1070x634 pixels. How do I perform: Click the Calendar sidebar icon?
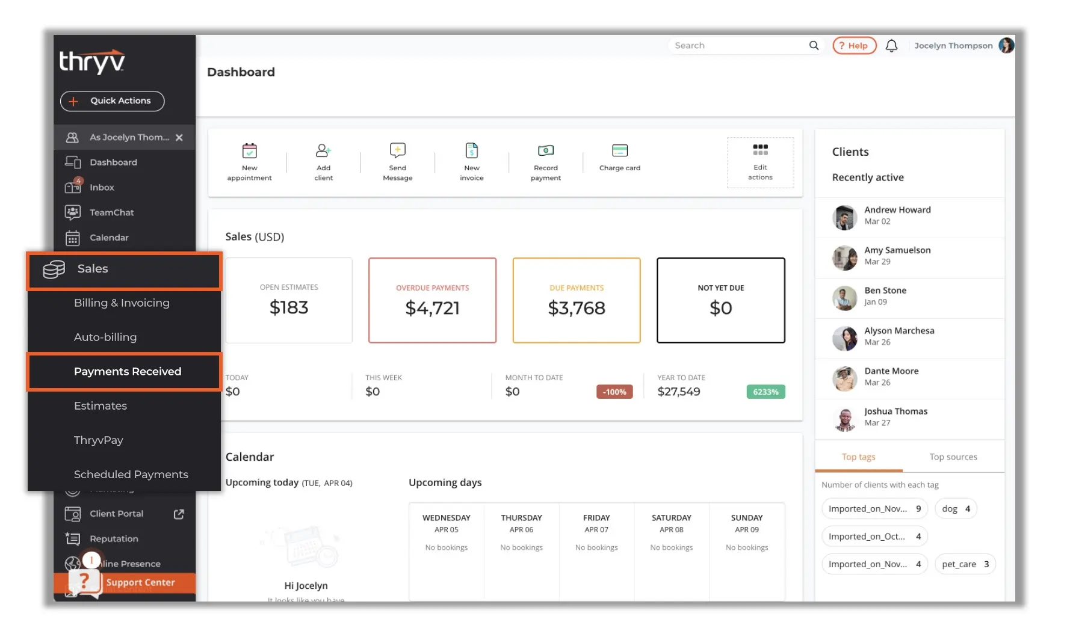(x=73, y=238)
